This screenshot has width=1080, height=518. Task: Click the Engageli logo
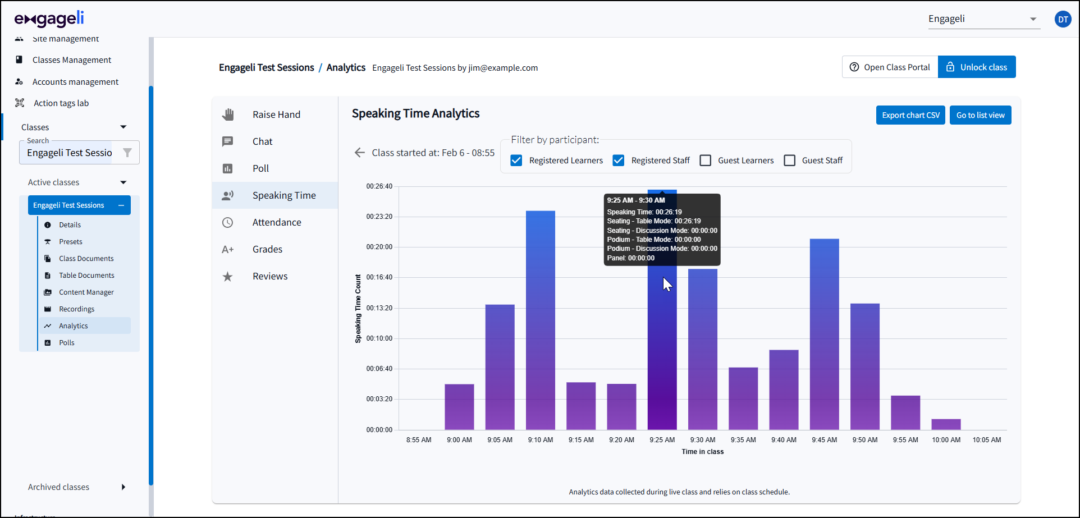tap(49, 19)
